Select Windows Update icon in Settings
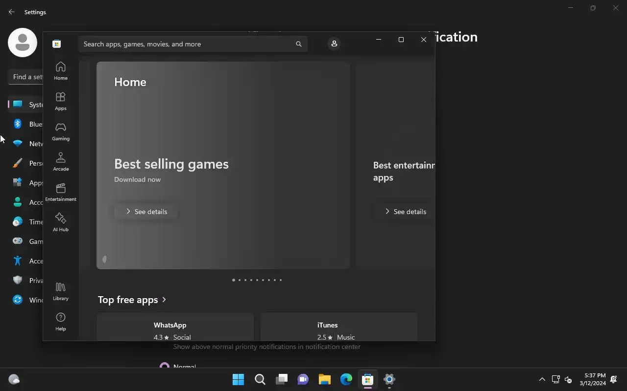The width and height of the screenshot is (627, 391). [18, 300]
